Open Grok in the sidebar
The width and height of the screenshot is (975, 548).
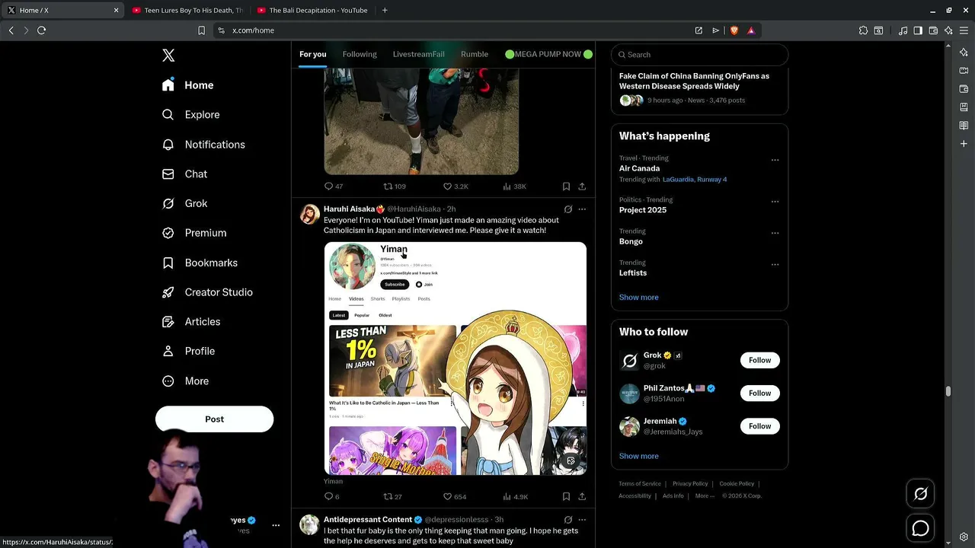[x=185, y=203]
